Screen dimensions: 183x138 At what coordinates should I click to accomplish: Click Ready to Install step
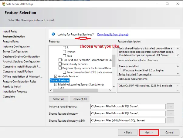[12, 86]
